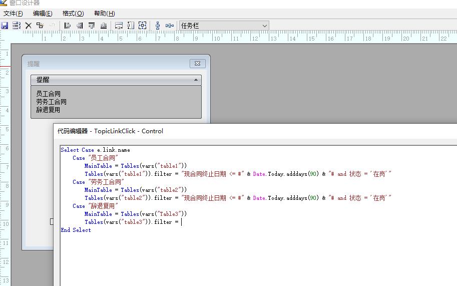Click the Save icon in the toolbar
The image size is (457, 286).
(x=5, y=26)
